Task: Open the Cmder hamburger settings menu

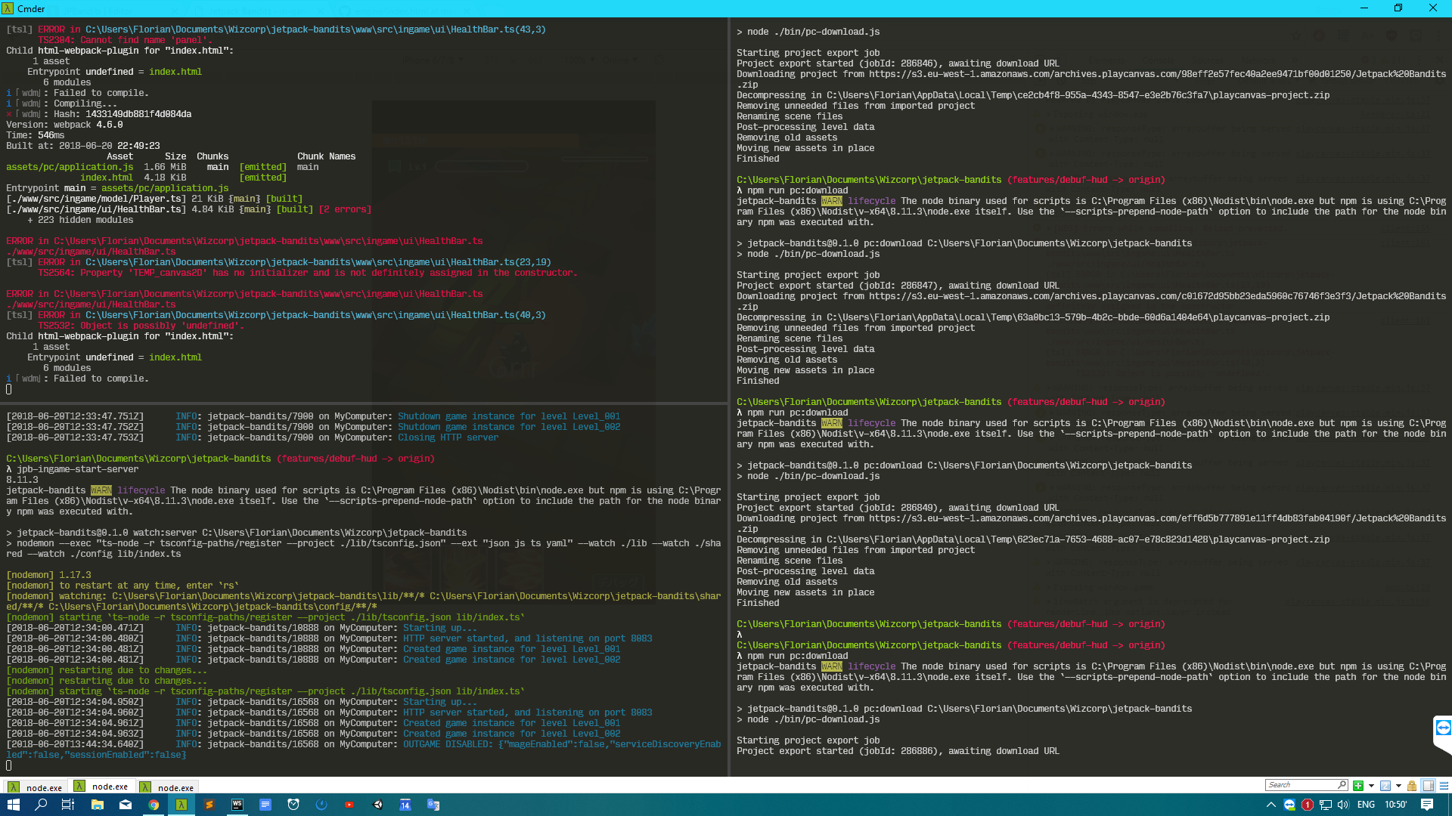Action: click(x=1444, y=786)
